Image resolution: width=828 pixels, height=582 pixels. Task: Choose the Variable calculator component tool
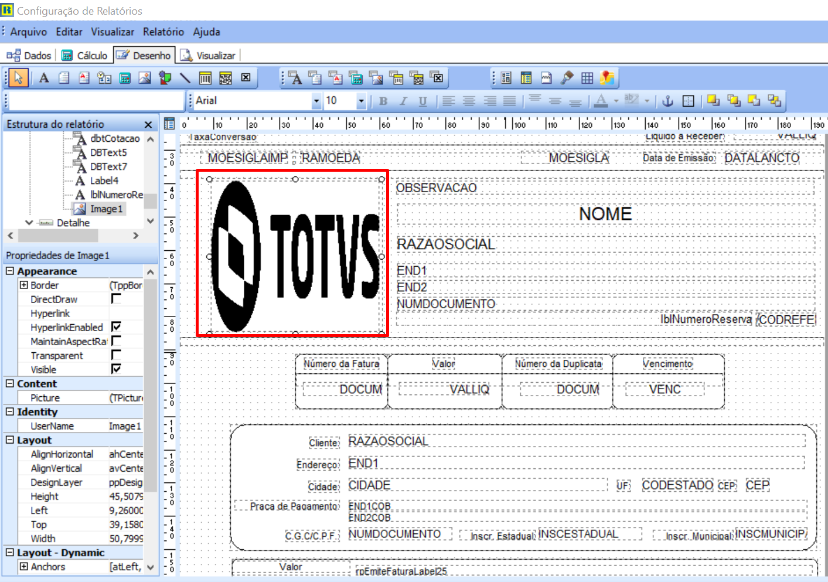tap(125, 77)
